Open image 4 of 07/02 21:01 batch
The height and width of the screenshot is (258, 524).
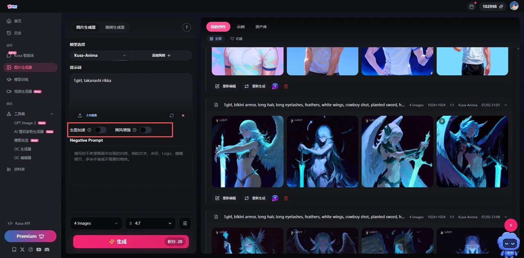pos(472,152)
